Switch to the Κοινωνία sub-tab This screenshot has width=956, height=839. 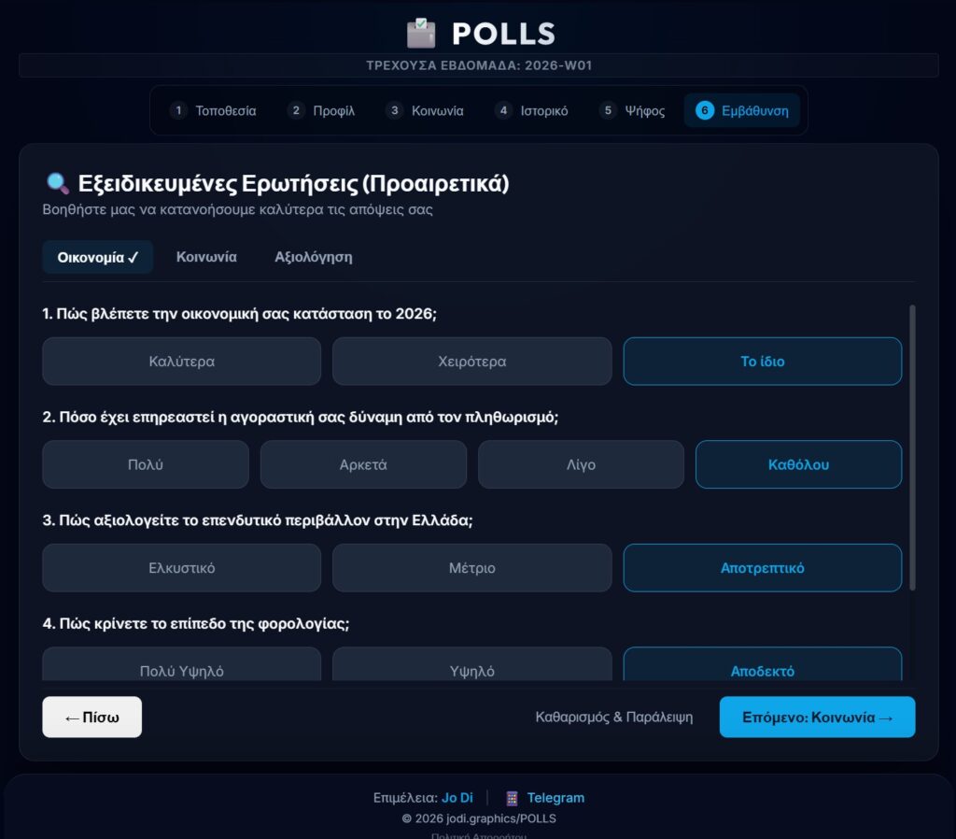click(x=206, y=257)
